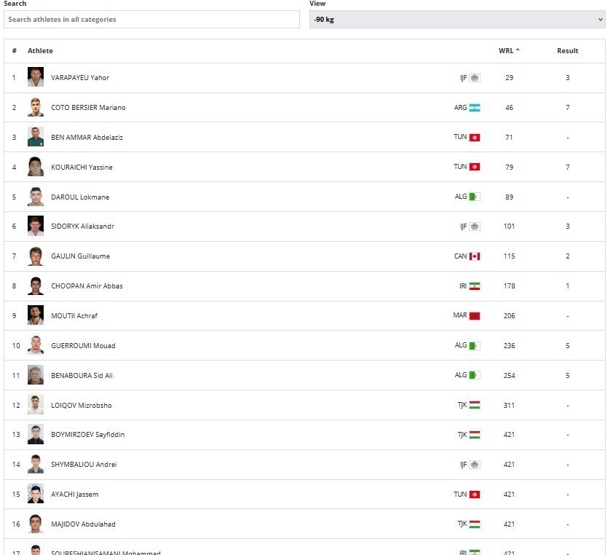Click the Athlete column header
613x555 pixels.
[x=40, y=51]
